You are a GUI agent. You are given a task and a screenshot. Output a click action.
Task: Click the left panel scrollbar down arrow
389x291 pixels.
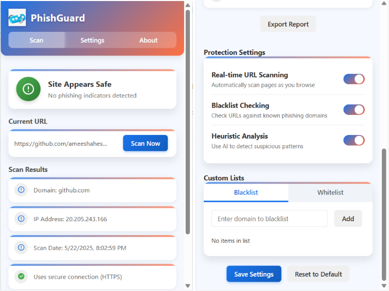coord(188,285)
